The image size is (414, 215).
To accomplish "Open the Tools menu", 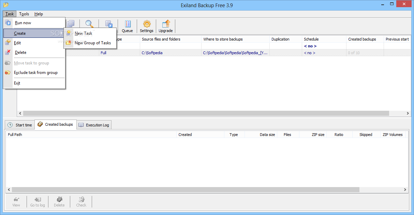I will coord(24,14).
